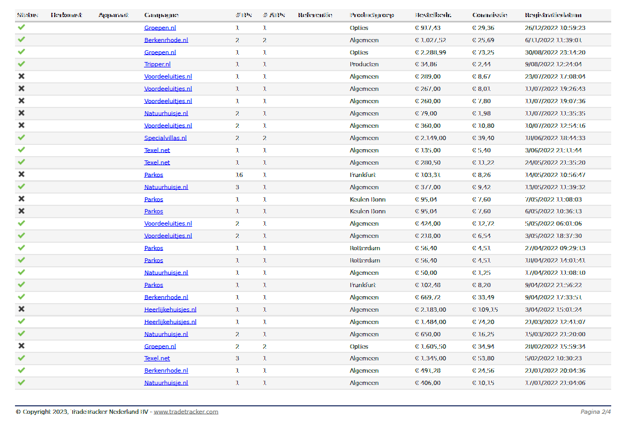Click the checkmark on the Texel.net € 1.345,00 row
The image size is (623, 424).
[x=21, y=358]
